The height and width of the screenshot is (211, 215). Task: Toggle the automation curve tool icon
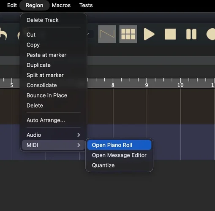pyautogui.click(x=107, y=34)
